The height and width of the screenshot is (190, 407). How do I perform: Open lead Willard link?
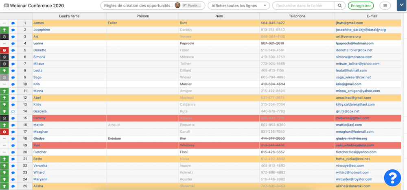39,173
